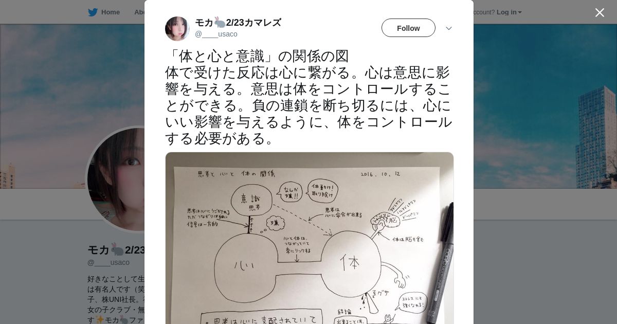Click the large profile photo behind overlay
The width and height of the screenshot is (617, 324).
coord(116,179)
